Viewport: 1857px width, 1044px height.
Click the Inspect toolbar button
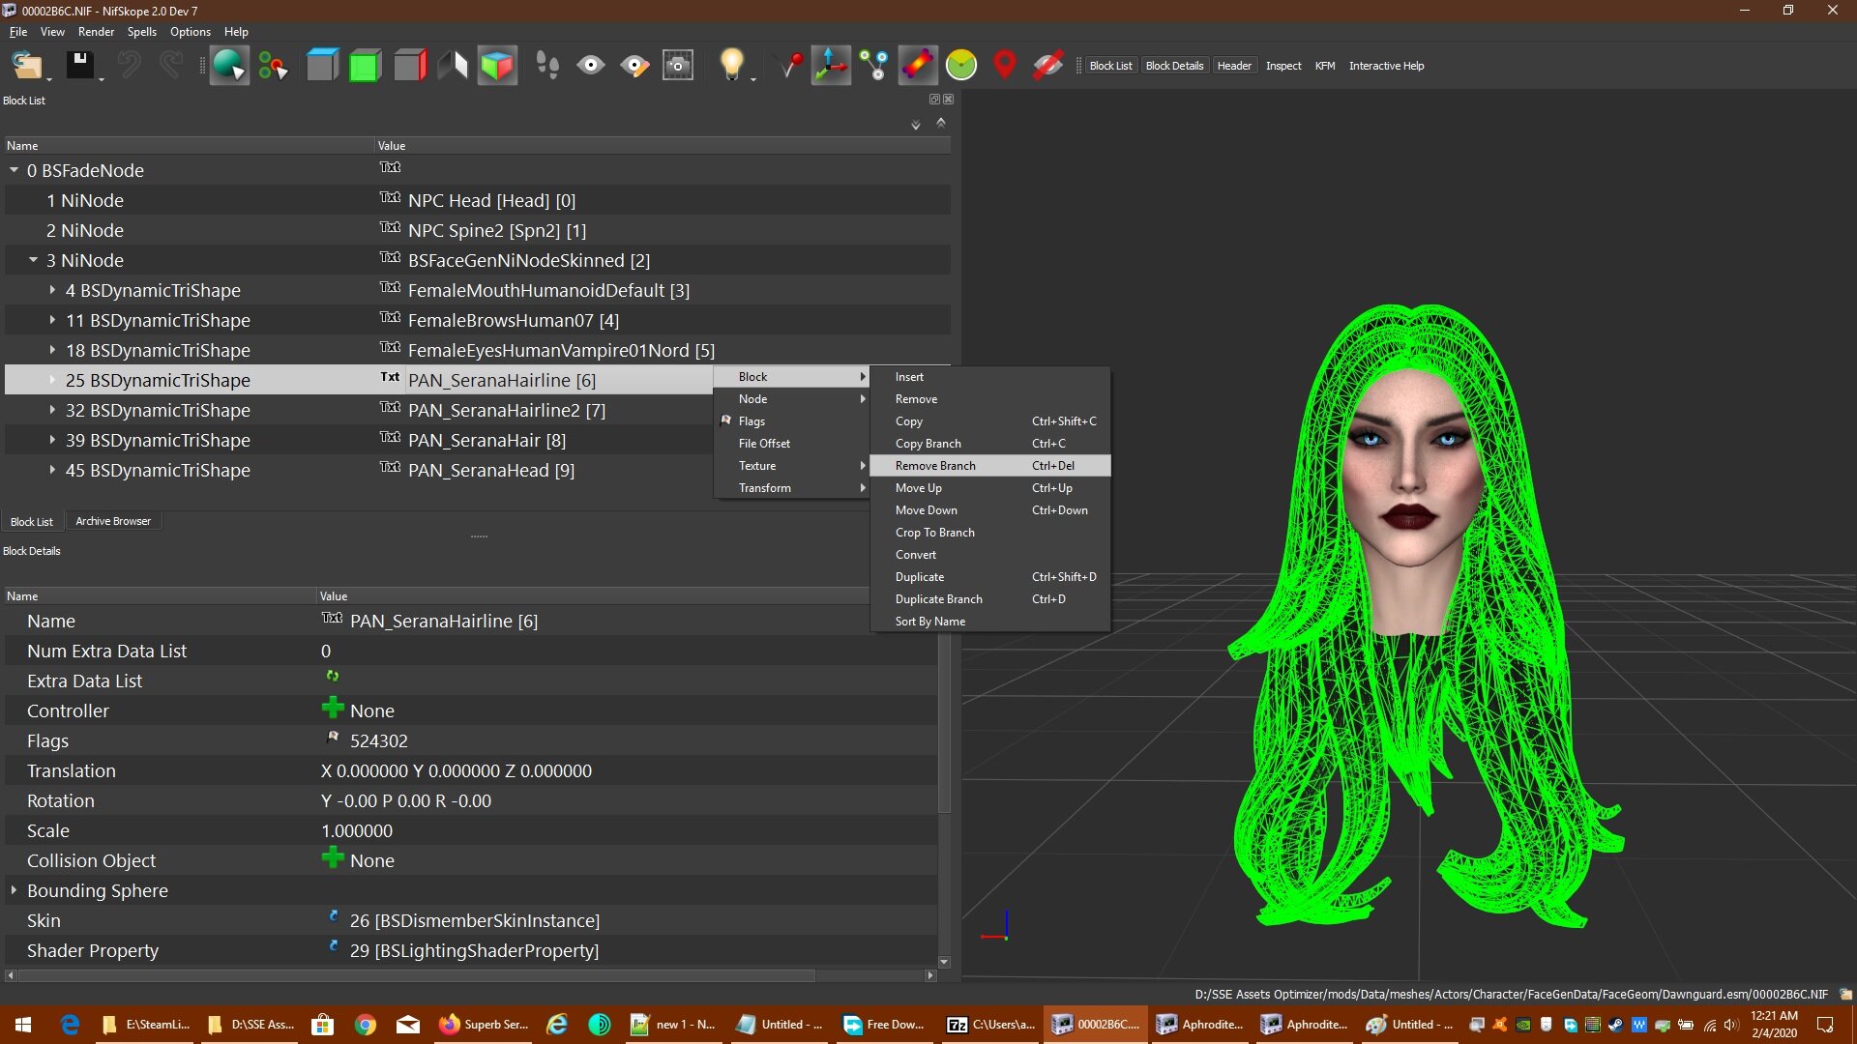click(x=1283, y=66)
